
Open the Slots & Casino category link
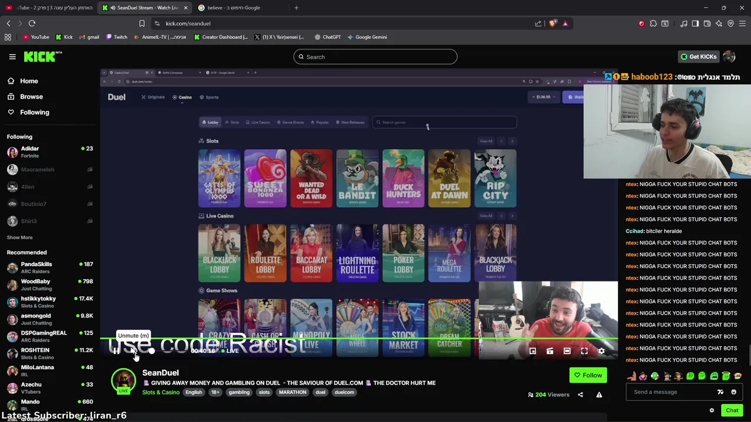(161, 392)
